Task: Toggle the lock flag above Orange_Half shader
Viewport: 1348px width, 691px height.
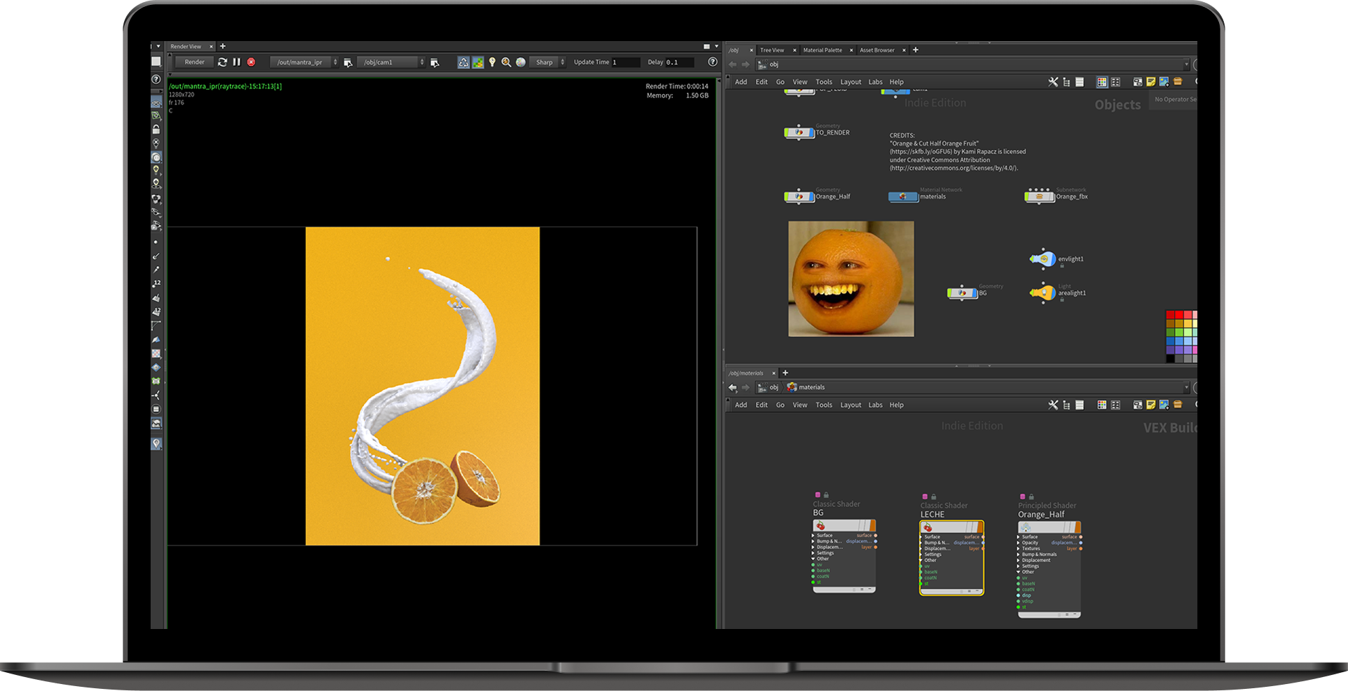Action: click(x=1031, y=497)
